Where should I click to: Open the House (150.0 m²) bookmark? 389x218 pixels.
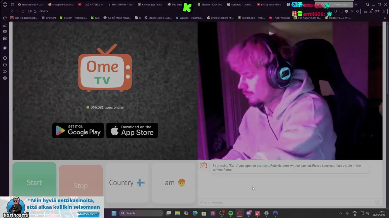coord(338,18)
